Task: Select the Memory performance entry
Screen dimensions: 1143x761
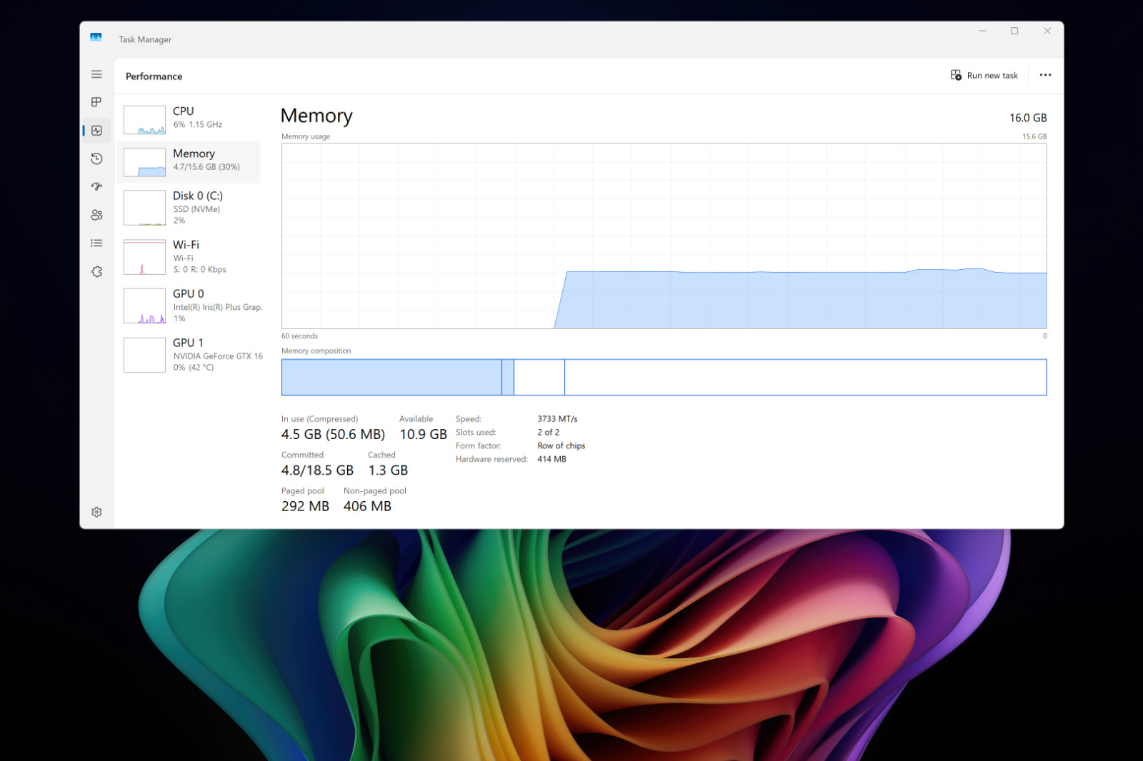Action: pos(189,162)
